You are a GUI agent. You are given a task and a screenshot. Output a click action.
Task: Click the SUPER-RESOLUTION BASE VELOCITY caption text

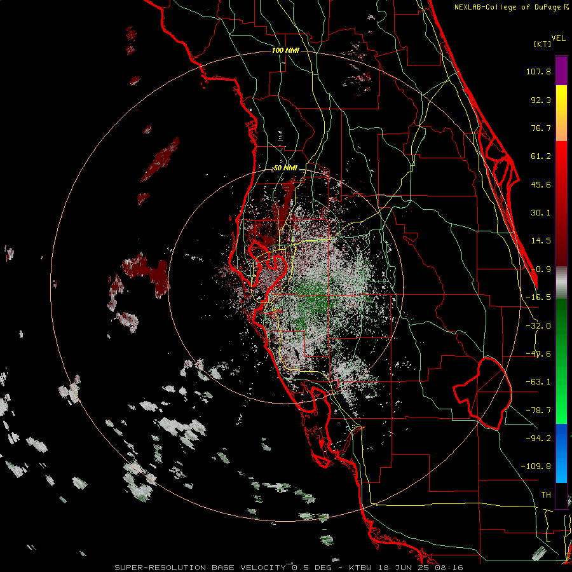(200, 568)
